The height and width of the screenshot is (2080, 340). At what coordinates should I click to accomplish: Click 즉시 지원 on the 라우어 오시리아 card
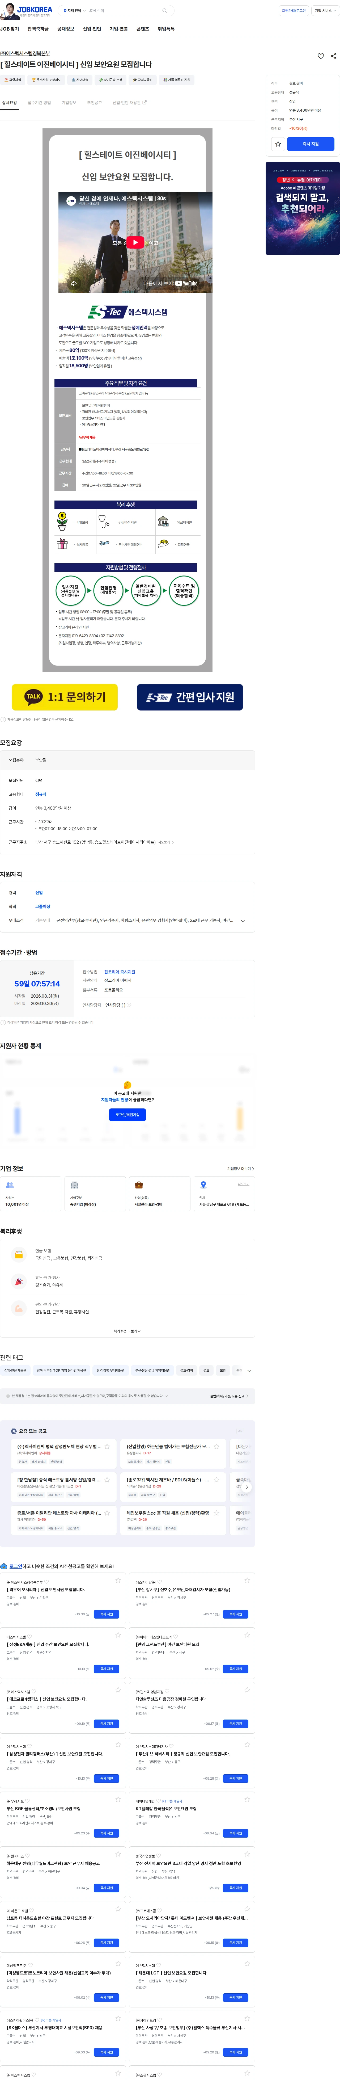(x=107, y=1614)
